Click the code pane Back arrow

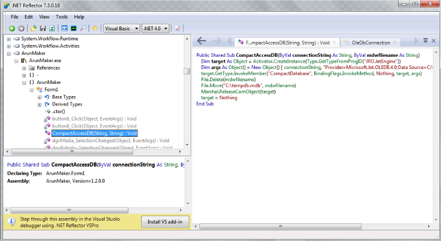(x=201, y=41)
